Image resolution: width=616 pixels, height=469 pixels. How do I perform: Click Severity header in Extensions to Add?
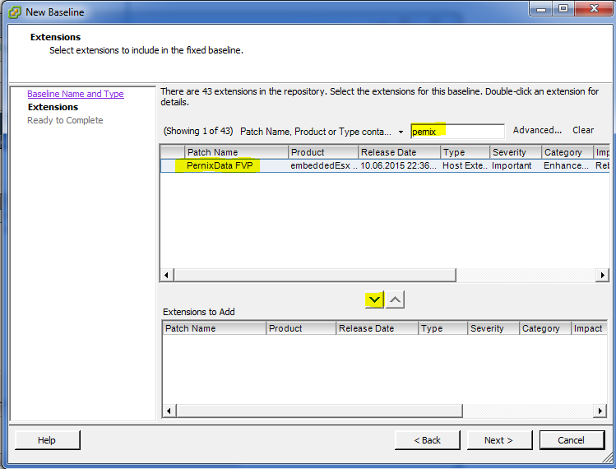tap(493, 328)
